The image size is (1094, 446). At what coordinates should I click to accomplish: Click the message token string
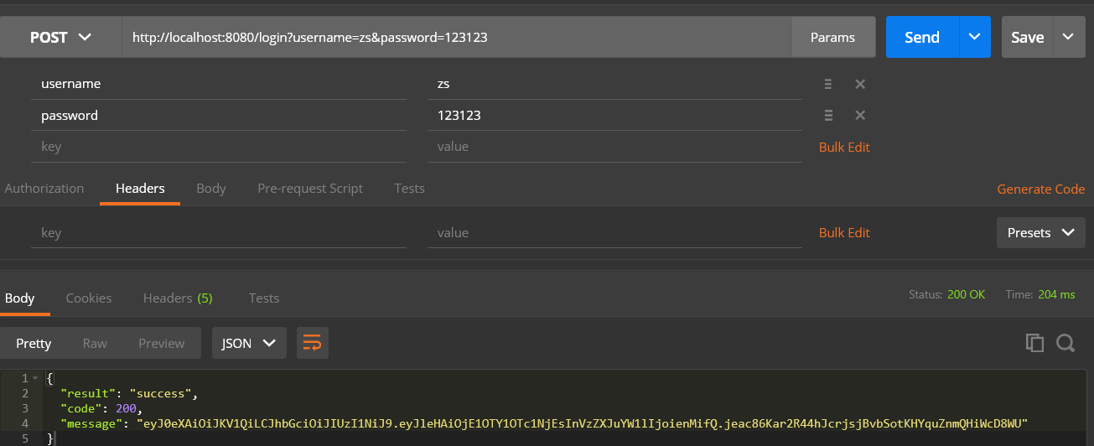click(582, 423)
